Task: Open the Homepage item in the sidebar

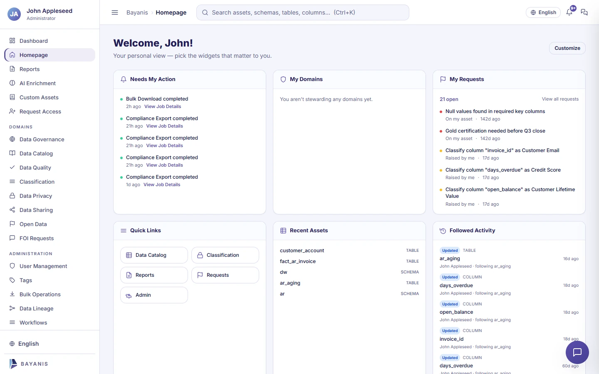Action: pos(50,55)
